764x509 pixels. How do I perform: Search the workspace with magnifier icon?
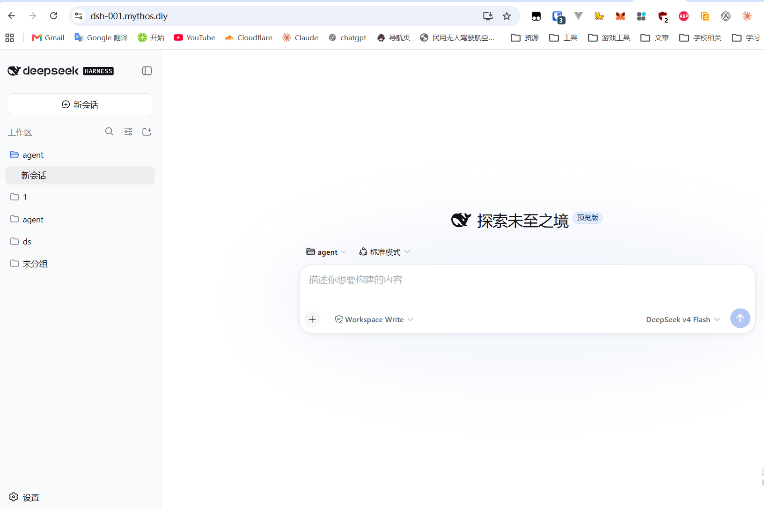110,132
